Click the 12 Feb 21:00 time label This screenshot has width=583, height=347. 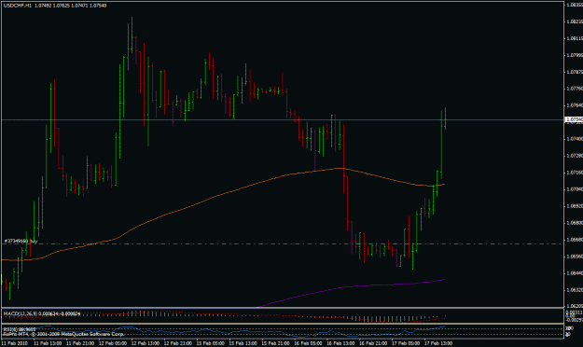coord(178,343)
